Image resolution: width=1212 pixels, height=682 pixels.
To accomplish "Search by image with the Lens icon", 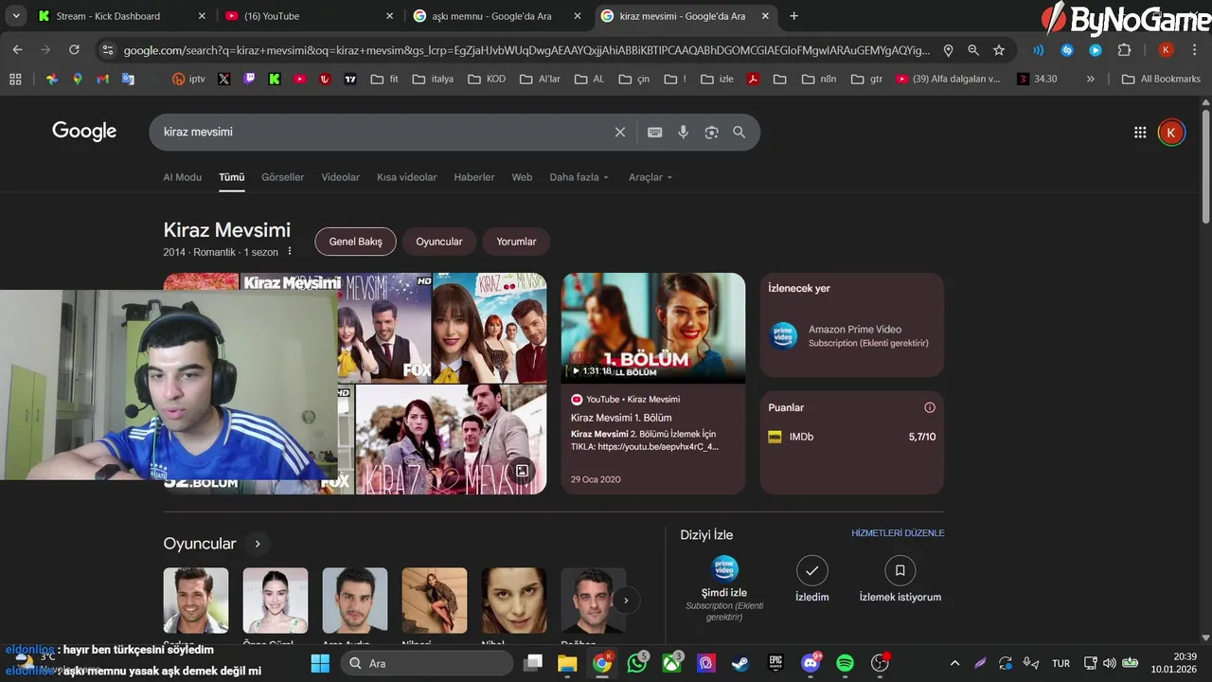I will pos(711,133).
